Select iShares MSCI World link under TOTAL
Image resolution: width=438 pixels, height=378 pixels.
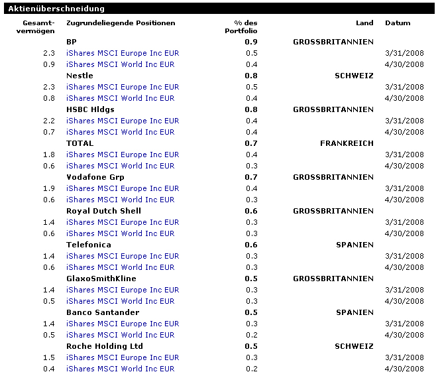(x=121, y=166)
